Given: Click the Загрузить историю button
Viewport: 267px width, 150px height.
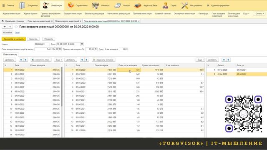Looking at the screenshot, I should click(x=103, y=60).
